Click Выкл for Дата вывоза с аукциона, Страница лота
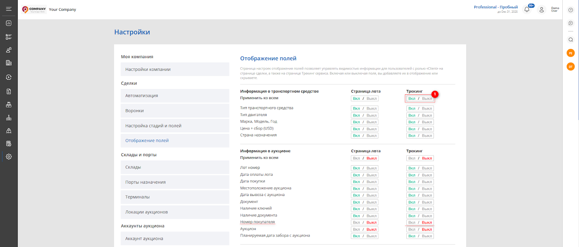 tap(372, 195)
